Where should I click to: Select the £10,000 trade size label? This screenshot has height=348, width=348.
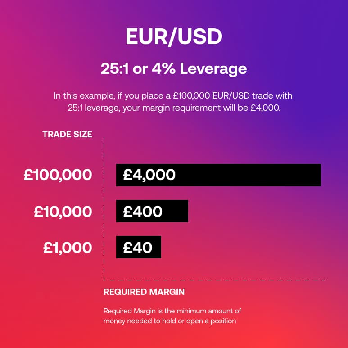[63, 211]
